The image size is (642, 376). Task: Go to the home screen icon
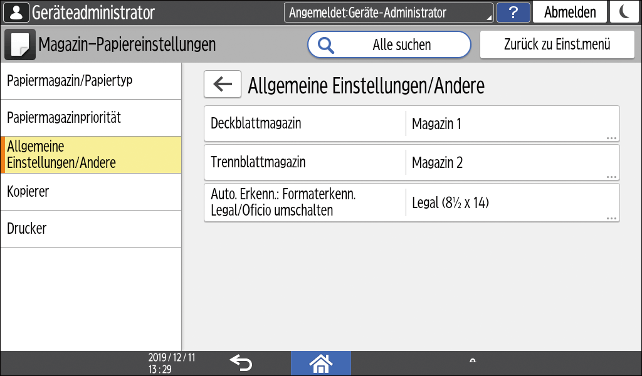tap(320, 363)
